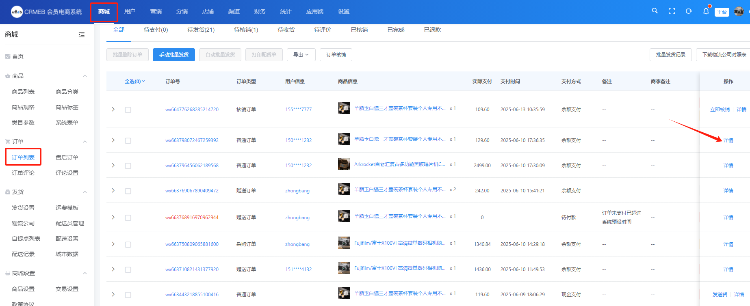Screen dimensions: 750x306
Task: Collapse the sidebar using menu fold icon
Action: [x=82, y=34]
